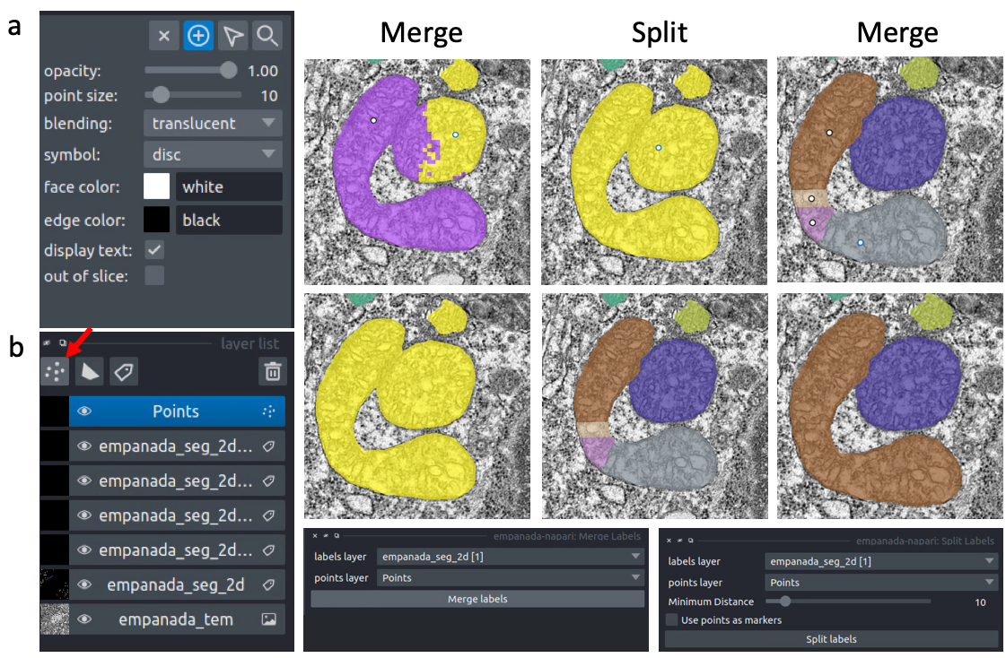Open the blending mode dropdown
The image size is (1006, 658).
pos(213,123)
